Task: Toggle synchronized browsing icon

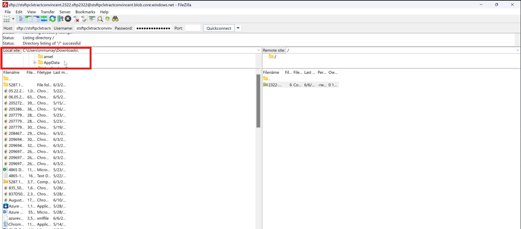Action: click(107, 18)
